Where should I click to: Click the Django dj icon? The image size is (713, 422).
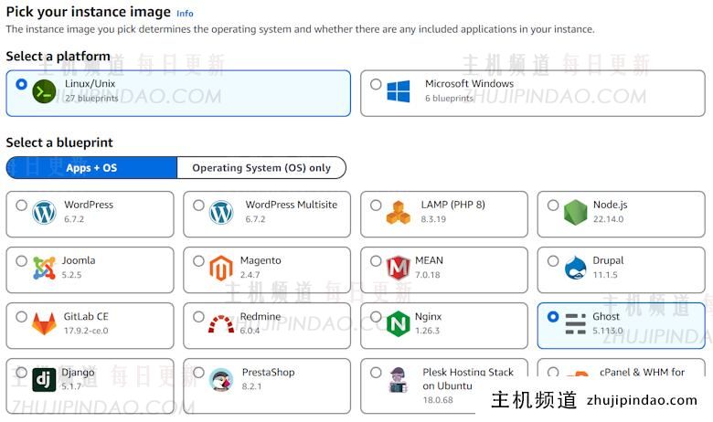[x=44, y=380]
